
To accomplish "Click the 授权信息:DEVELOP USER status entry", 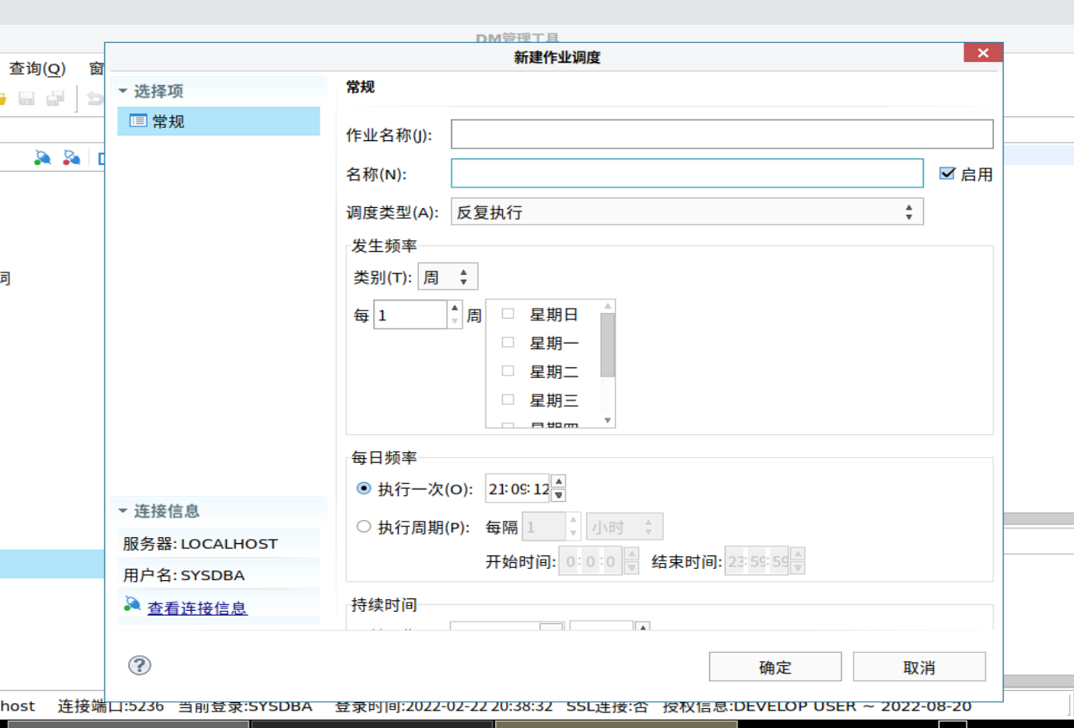I will click(x=817, y=707).
